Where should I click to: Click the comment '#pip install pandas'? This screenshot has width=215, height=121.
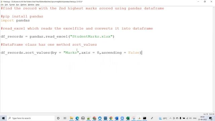click(x=22, y=16)
